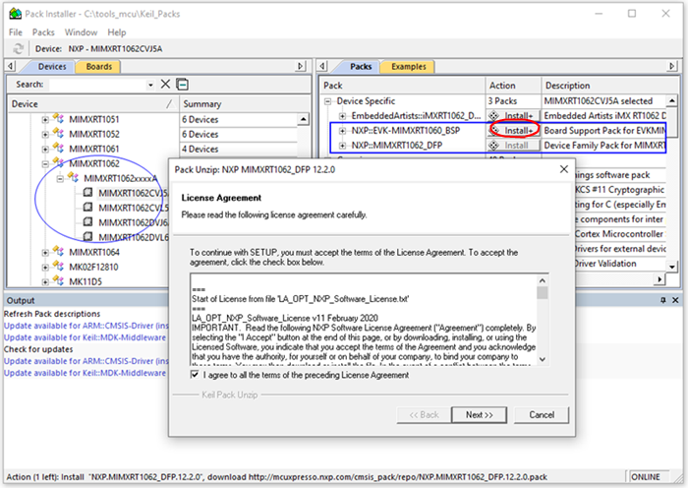Expand the MIMXRT1064 tree node
Screen dimensions: 688x488
44,252
